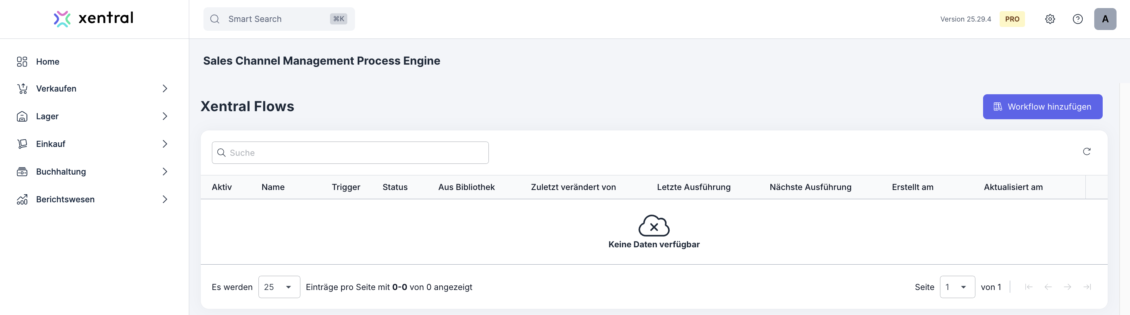Focus the Suche search field

click(x=350, y=153)
